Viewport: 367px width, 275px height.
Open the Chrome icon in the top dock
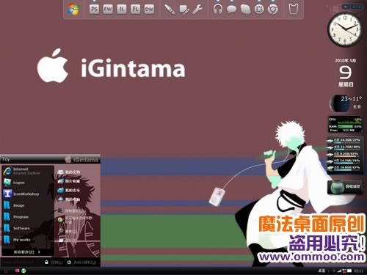coord(273,10)
